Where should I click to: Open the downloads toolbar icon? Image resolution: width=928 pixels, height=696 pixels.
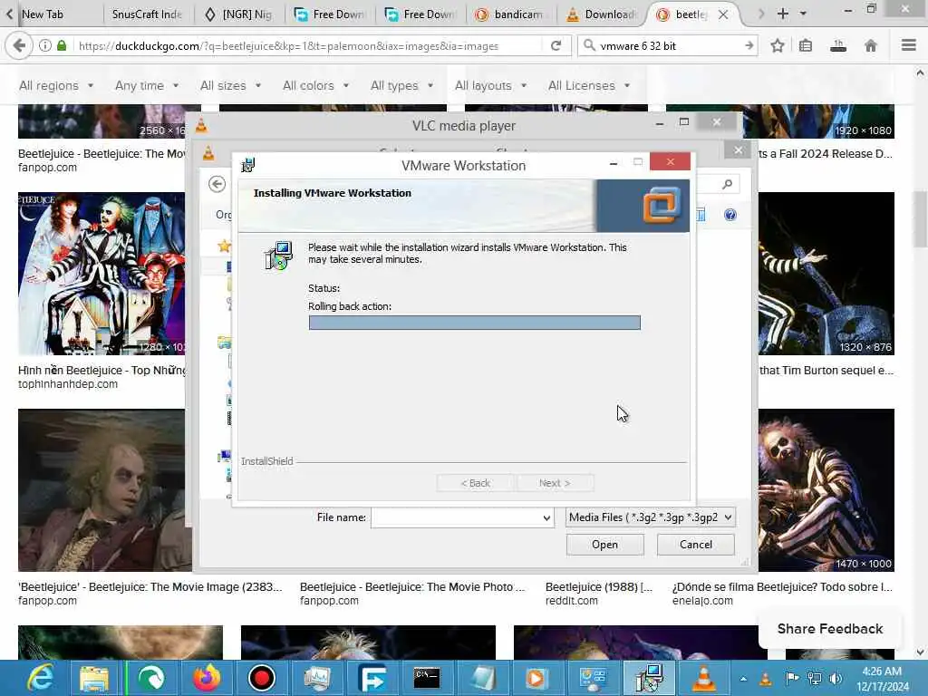pos(838,45)
